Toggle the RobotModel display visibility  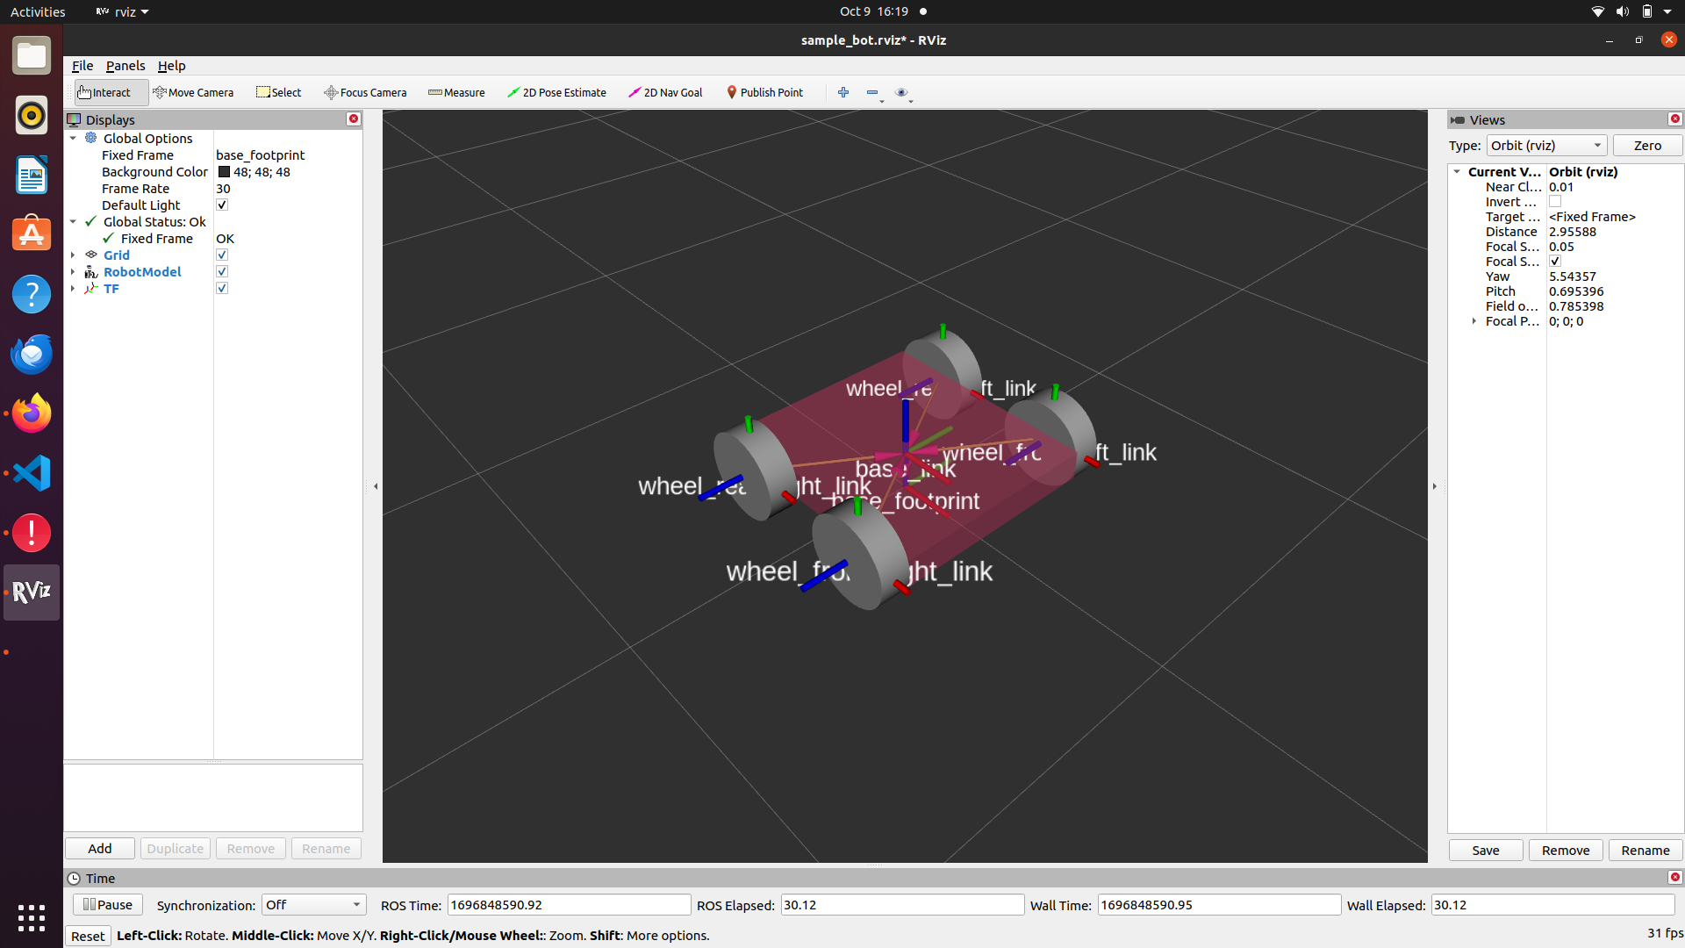point(221,271)
